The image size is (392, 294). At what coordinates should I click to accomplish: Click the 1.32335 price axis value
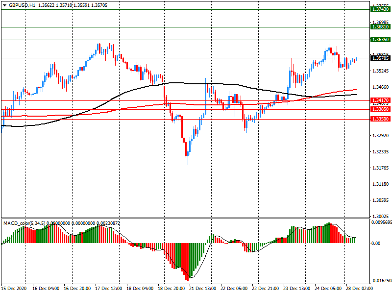(381, 152)
